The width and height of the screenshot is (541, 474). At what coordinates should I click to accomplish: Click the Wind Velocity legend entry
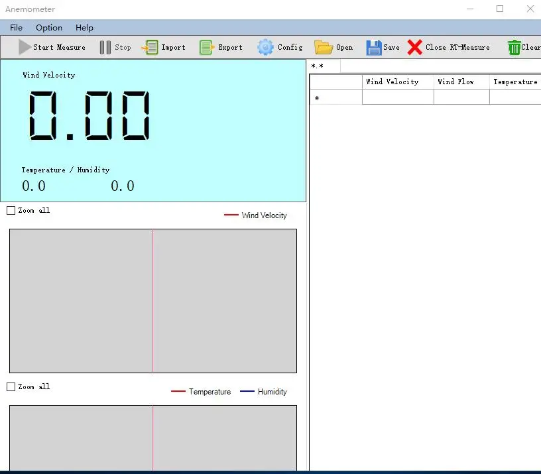coord(256,215)
